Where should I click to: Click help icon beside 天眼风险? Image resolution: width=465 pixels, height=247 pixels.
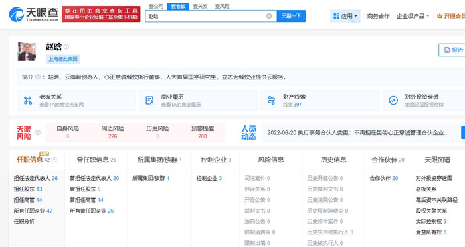click(38, 132)
